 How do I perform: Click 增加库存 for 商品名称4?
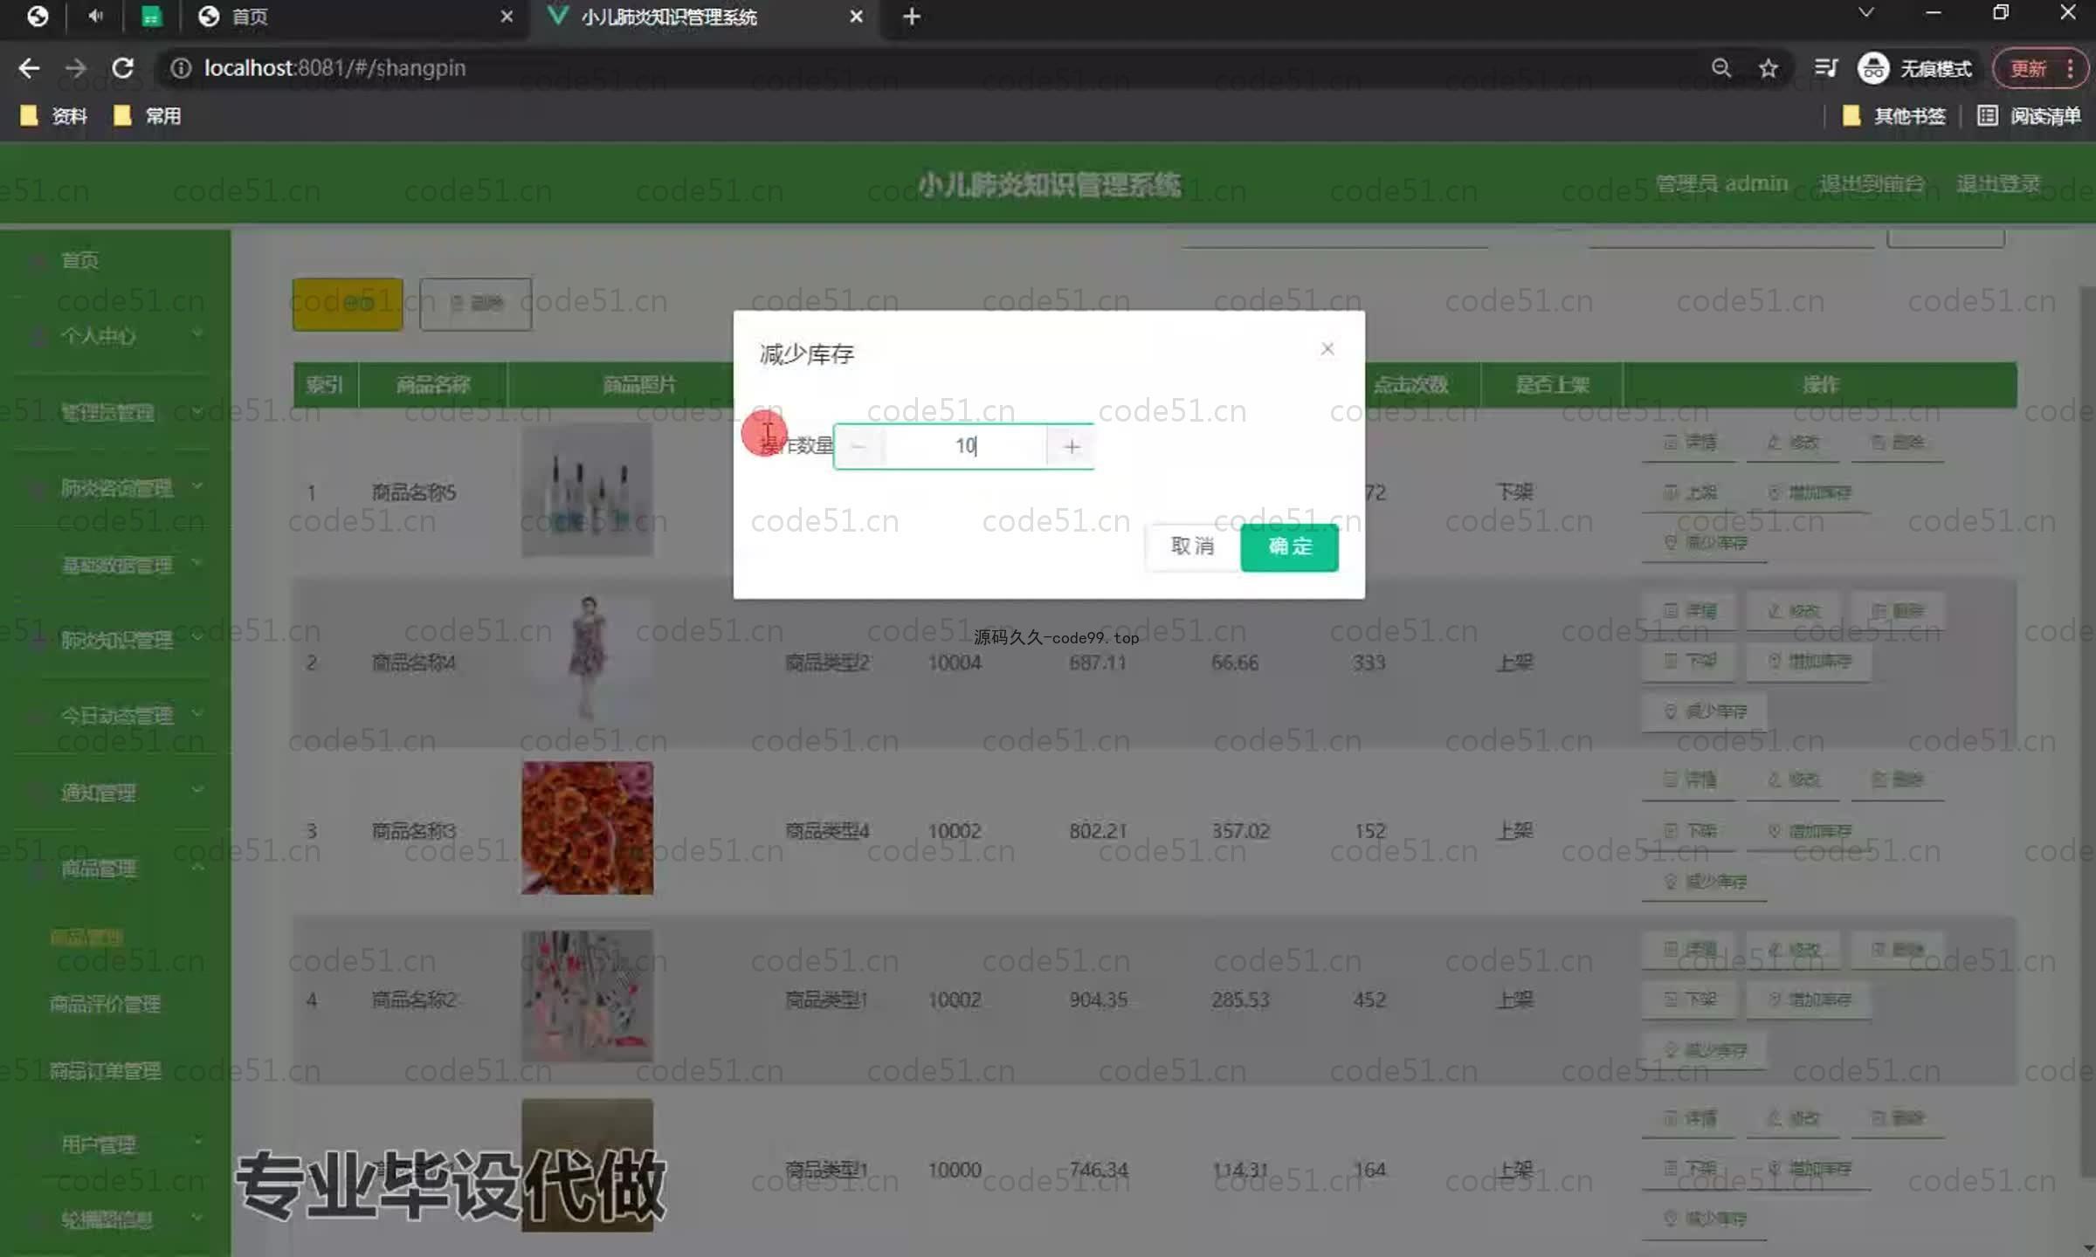[x=1810, y=662]
